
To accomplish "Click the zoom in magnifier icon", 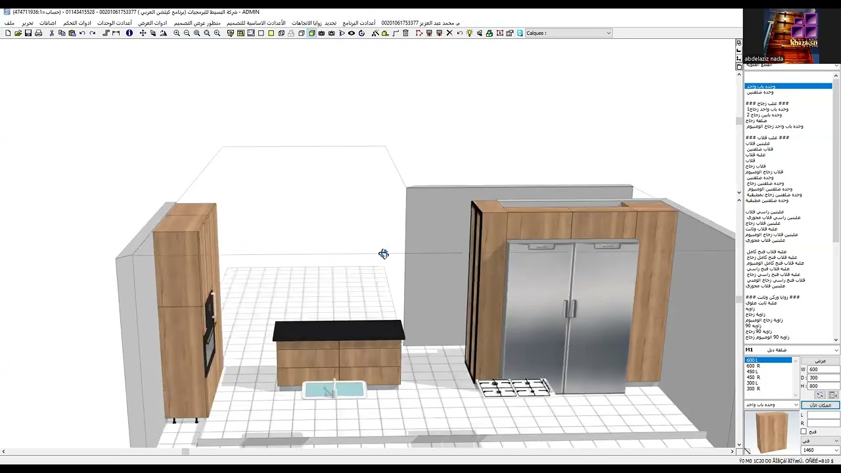I will 177,33.
